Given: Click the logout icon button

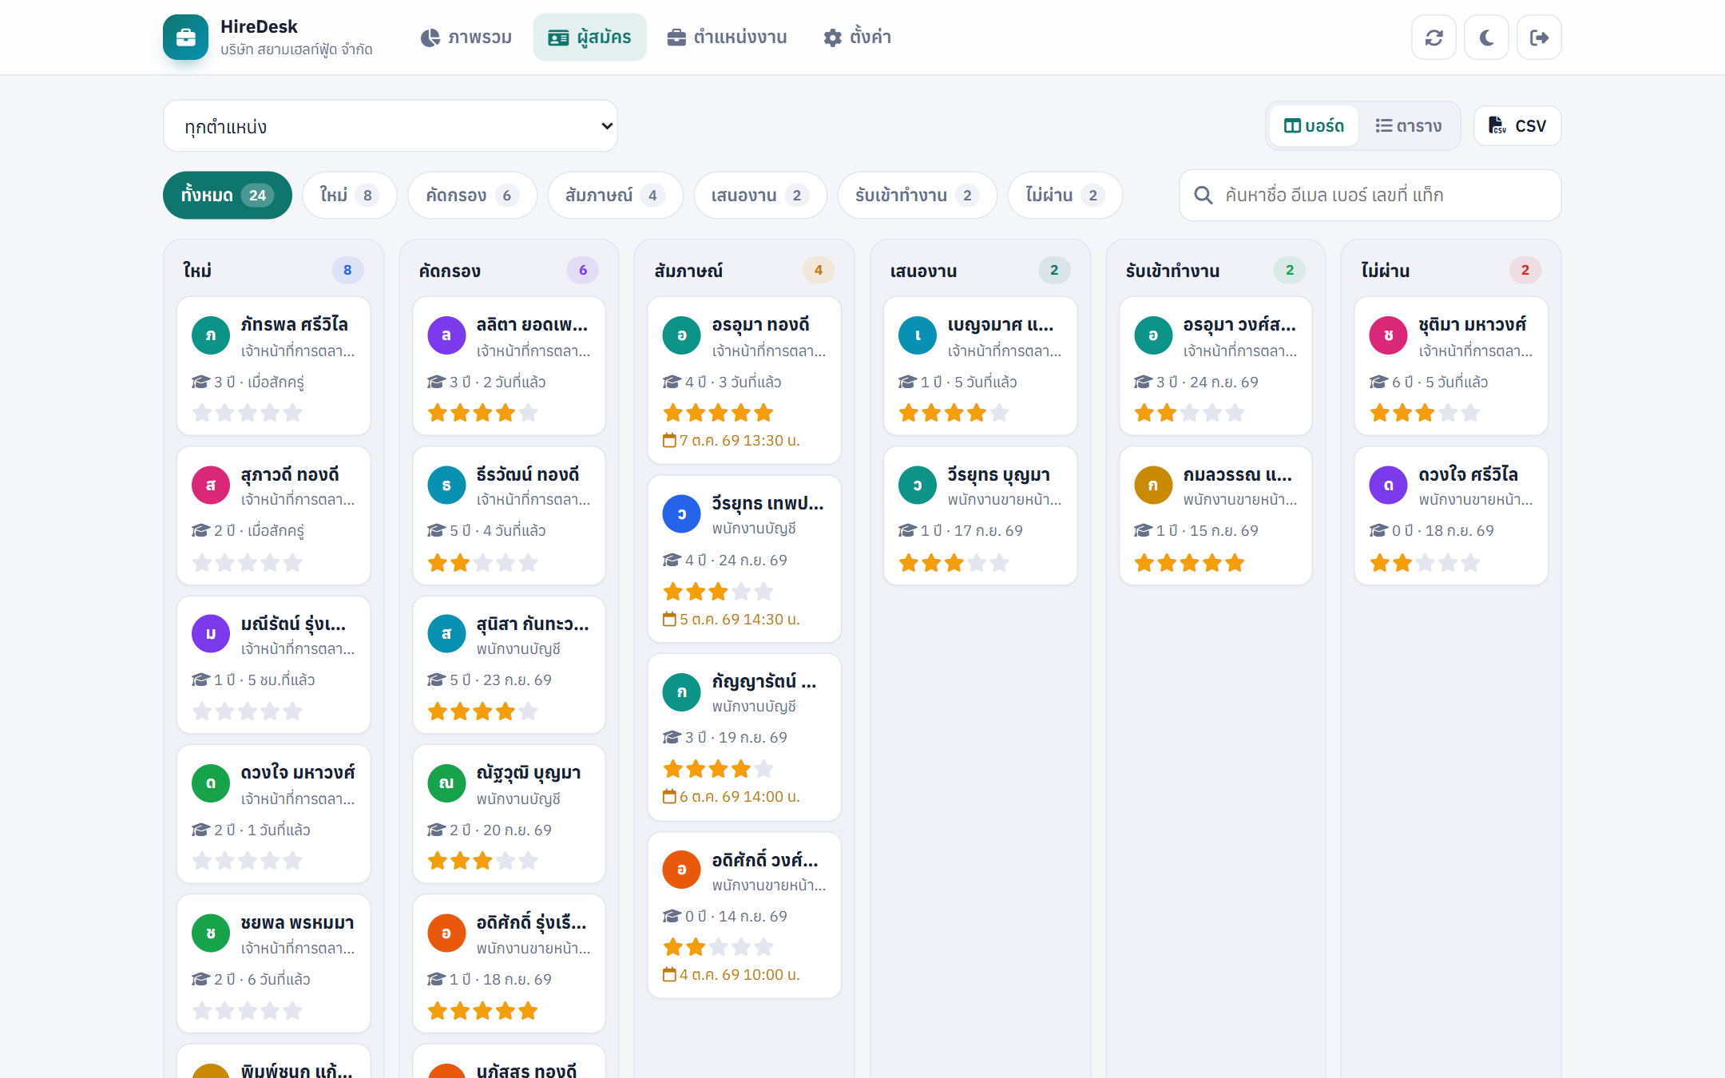Looking at the screenshot, I should click(x=1539, y=38).
